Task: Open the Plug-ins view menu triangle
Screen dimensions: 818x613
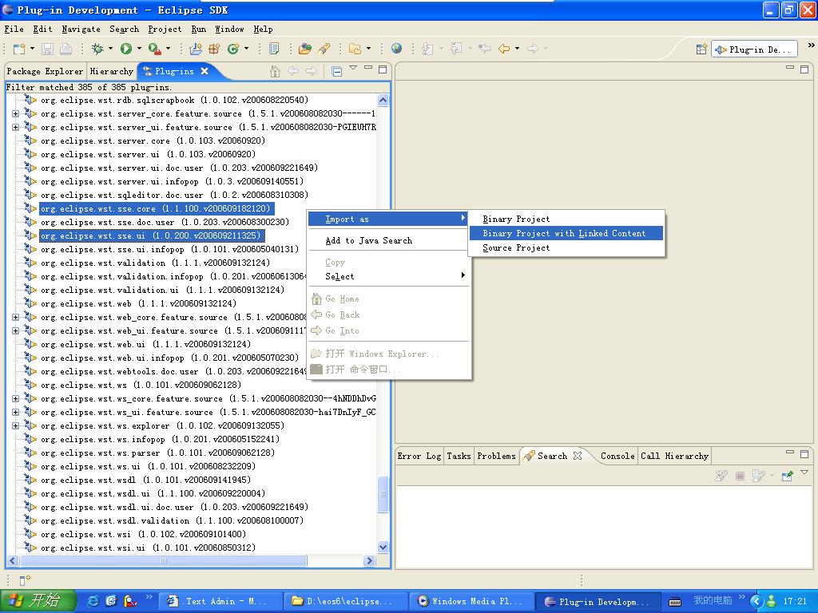Action: [x=353, y=68]
